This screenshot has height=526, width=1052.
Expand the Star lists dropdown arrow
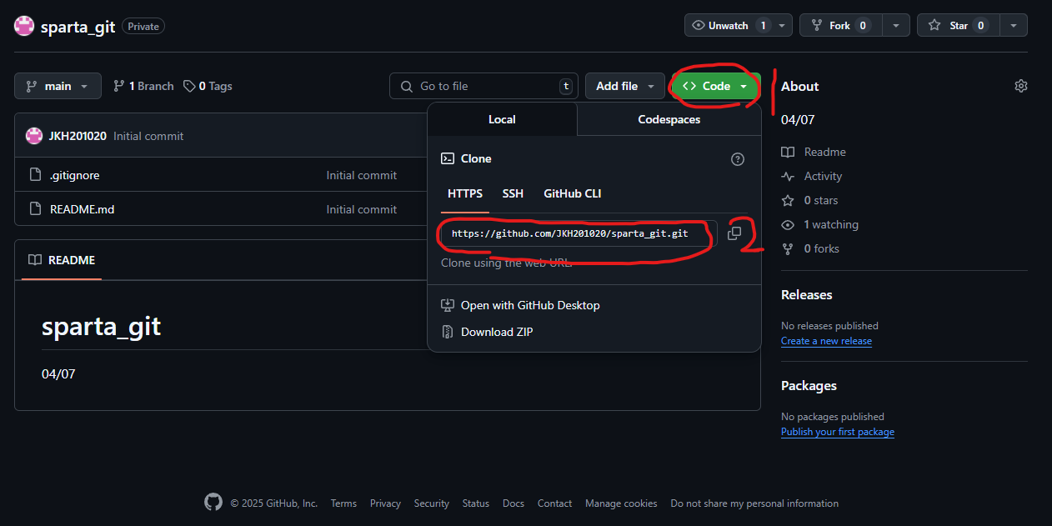tap(1013, 25)
